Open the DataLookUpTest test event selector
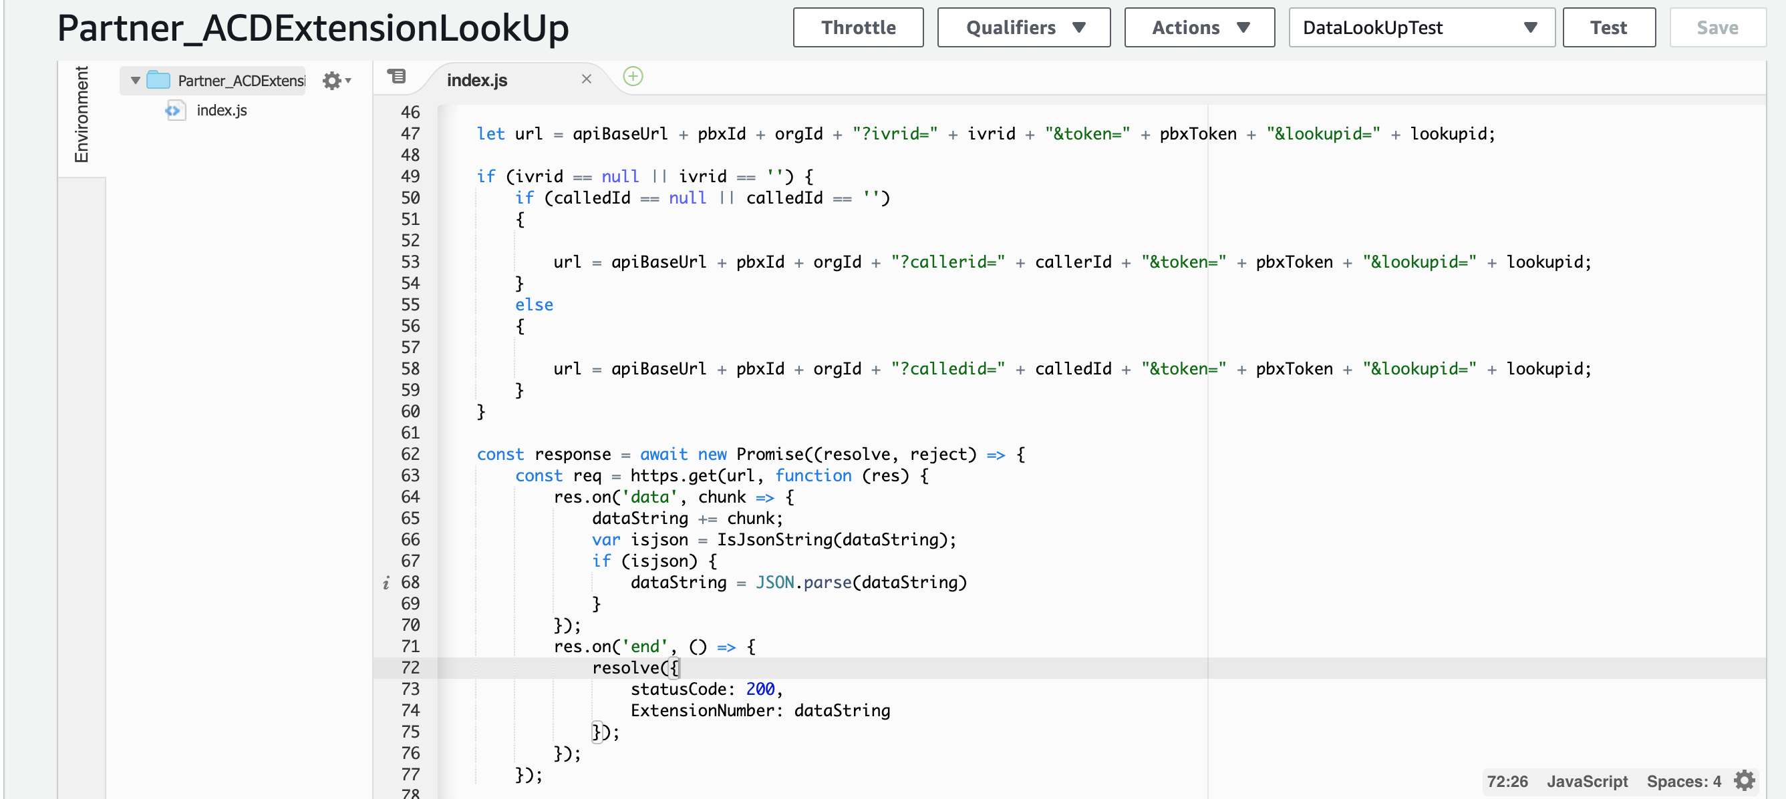1786x799 pixels. click(1421, 27)
